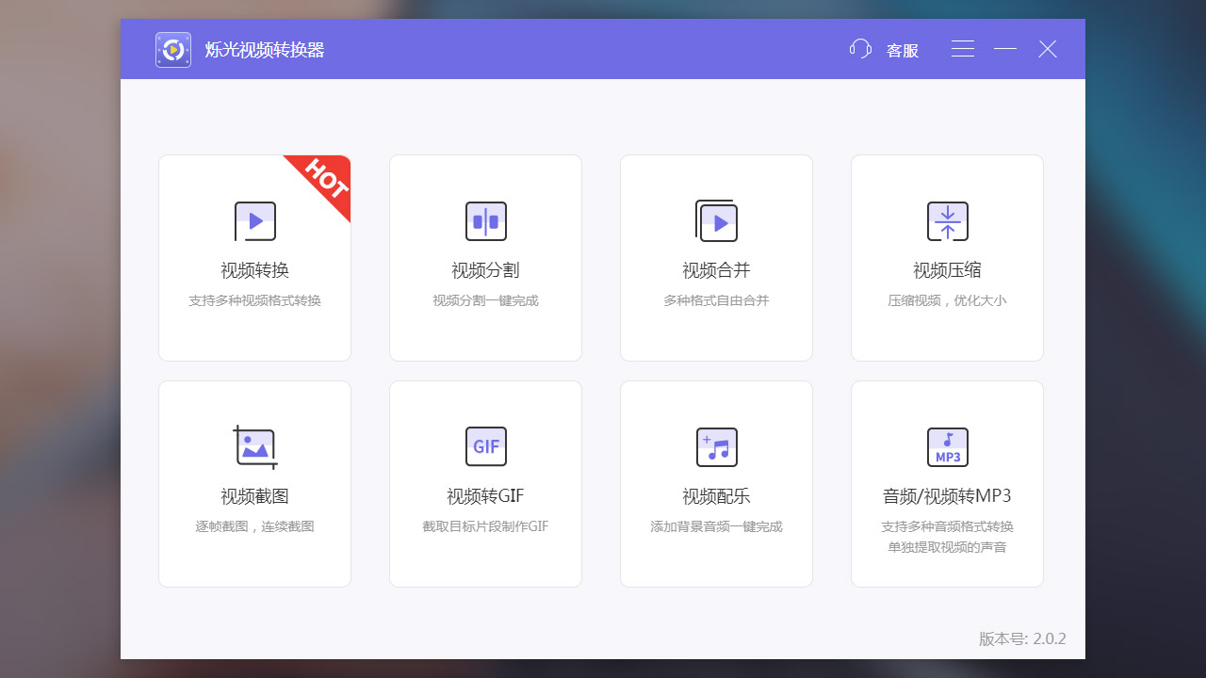Open the 视频配乐 background music icon
Screen dimensions: 1206x678
pos(716,446)
